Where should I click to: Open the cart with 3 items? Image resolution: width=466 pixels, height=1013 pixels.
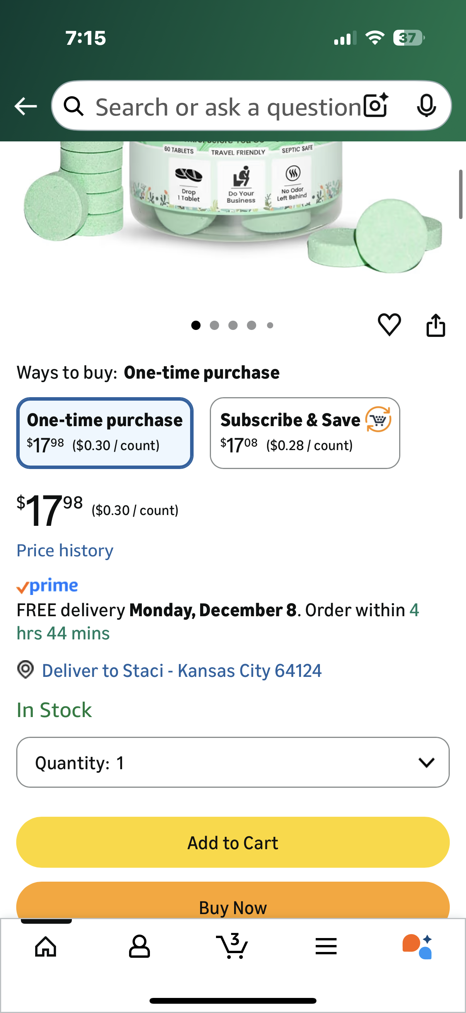click(x=233, y=946)
